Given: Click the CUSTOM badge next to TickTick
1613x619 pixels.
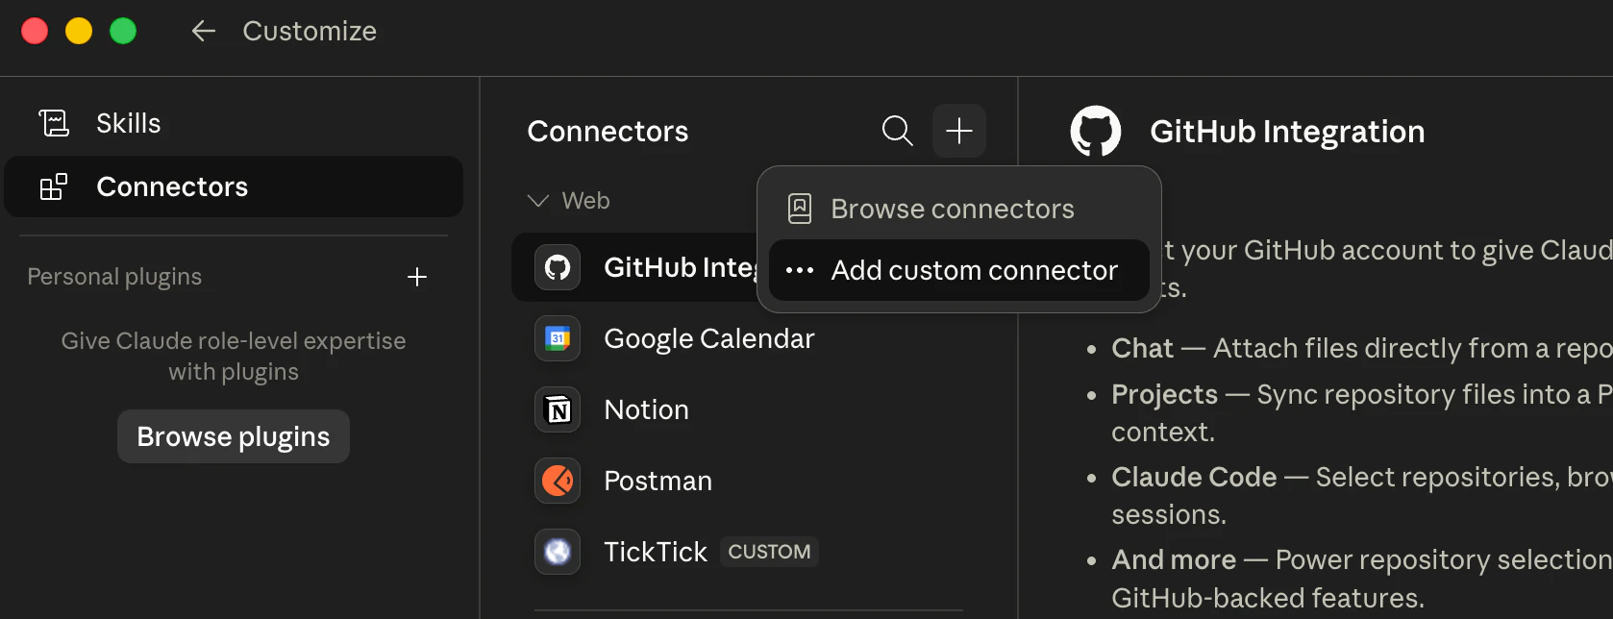Looking at the screenshot, I should (769, 552).
